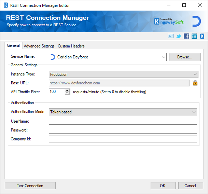Click the disabled Base URL field
208x194 pixels.
(x=119, y=83)
